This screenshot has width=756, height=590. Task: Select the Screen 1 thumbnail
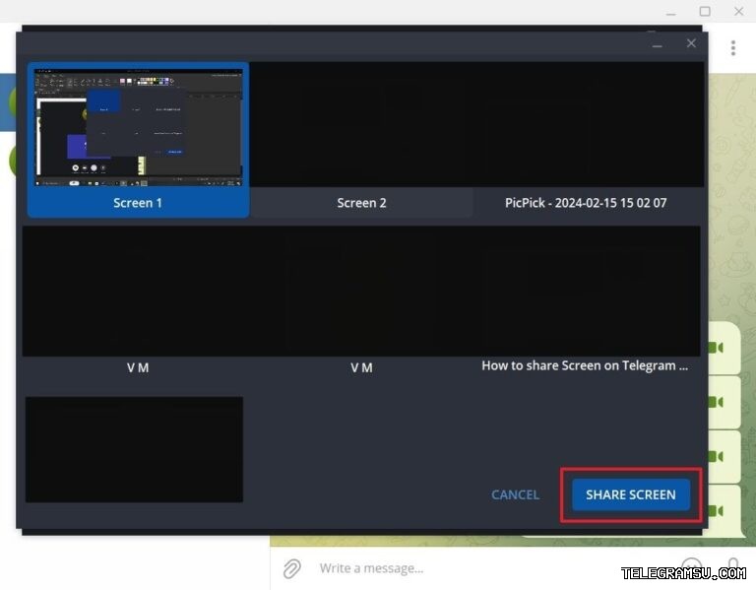coord(139,127)
